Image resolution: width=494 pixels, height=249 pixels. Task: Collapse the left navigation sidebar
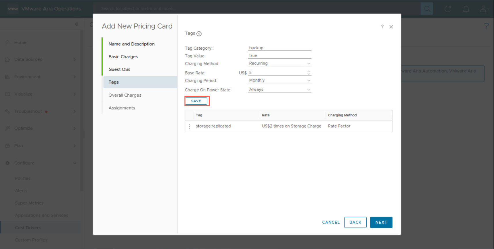pyautogui.click(x=76, y=24)
